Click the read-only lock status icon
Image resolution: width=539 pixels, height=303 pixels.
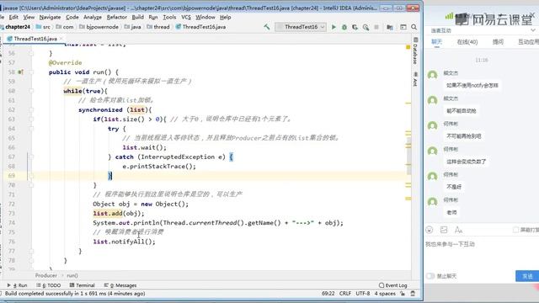[x=403, y=294]
